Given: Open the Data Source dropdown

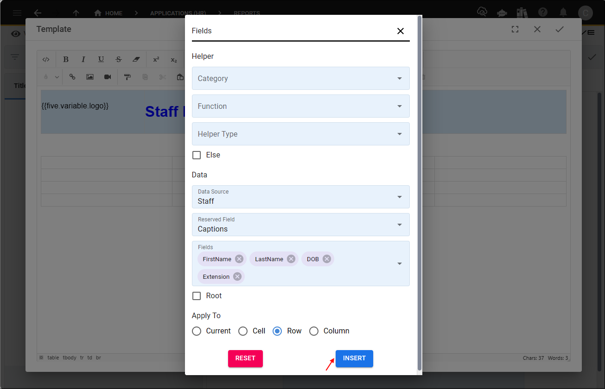Looking at the screenshot, I should point(300,197).
